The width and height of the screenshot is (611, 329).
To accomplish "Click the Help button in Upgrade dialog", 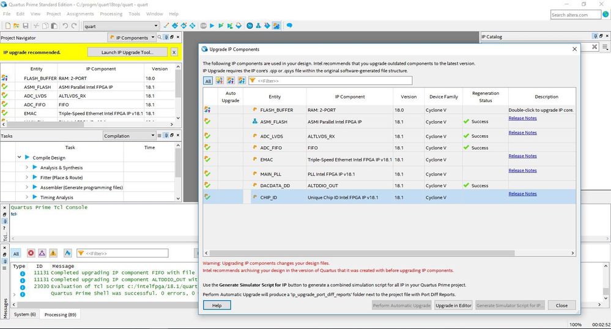I will pos(217,305).
